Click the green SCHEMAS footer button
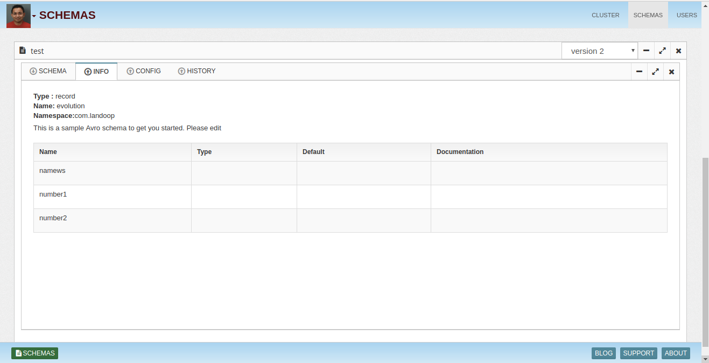This screenshot has width=709, height=363. click(x=34, y=353)
